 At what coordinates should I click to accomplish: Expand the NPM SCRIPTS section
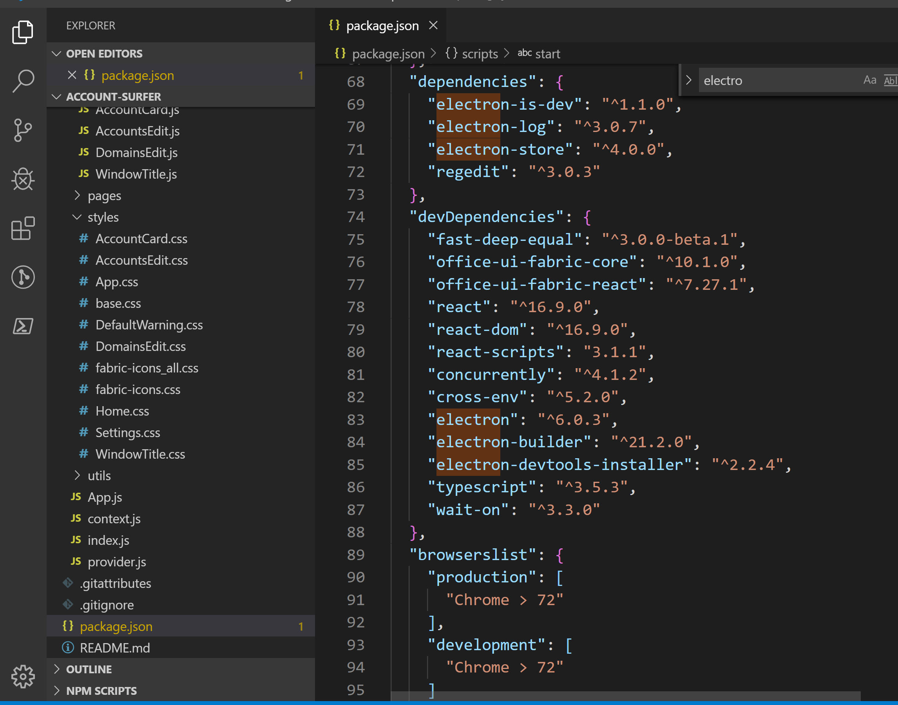101,691
